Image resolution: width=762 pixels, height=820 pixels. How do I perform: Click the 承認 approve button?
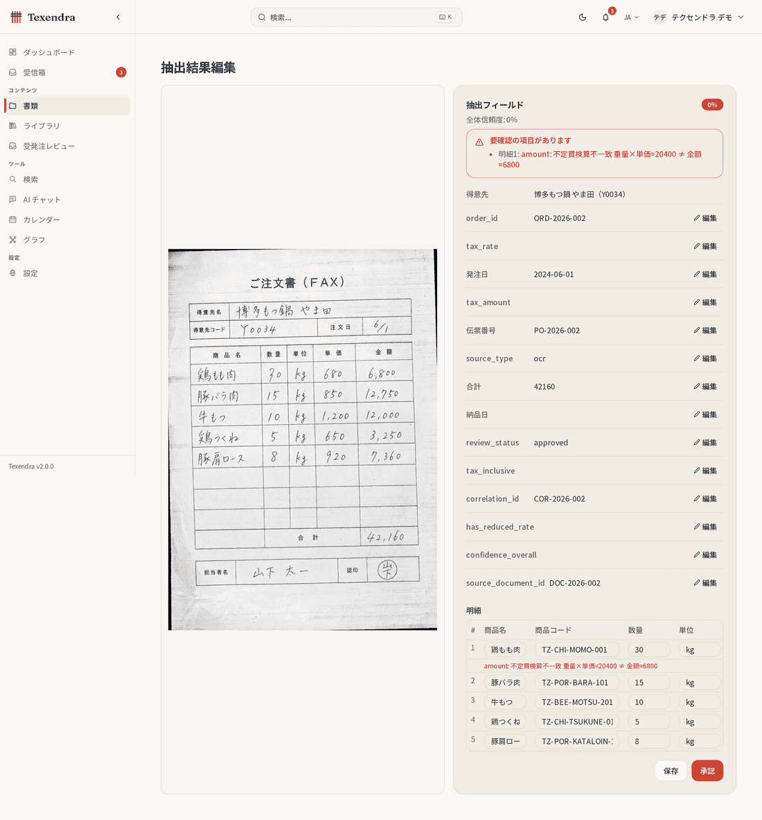707,771
